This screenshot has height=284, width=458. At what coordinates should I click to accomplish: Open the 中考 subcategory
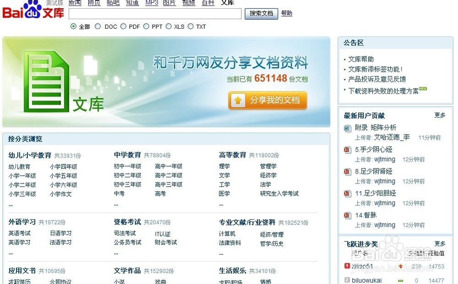[x=119, y=194]
